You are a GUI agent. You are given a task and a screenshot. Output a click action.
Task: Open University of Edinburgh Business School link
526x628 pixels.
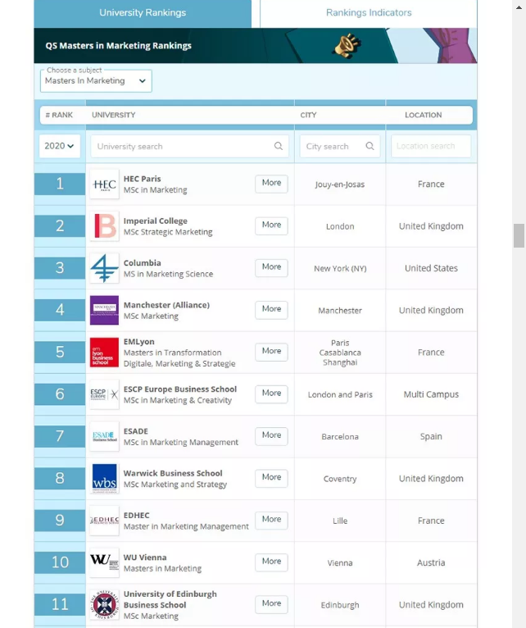(170, 599)
